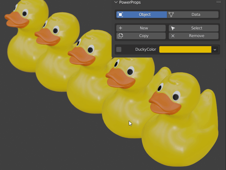Click the New property button
The image size is (226, 170).
point(141,28)
